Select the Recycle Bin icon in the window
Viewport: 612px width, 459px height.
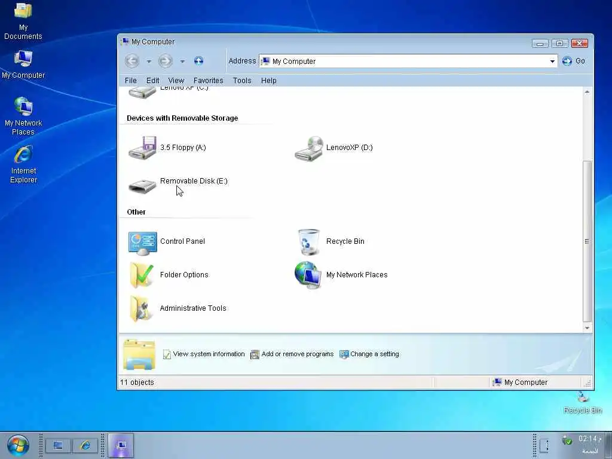point(309,242)
